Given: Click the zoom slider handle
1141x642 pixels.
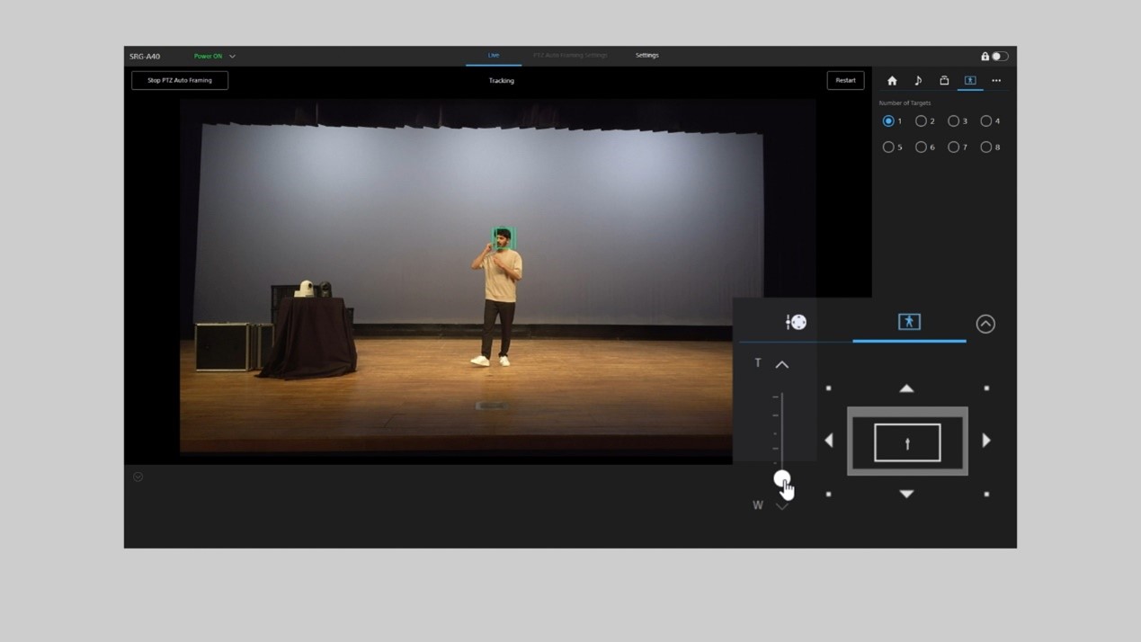Looking at the screenshot, I should 781,478.
